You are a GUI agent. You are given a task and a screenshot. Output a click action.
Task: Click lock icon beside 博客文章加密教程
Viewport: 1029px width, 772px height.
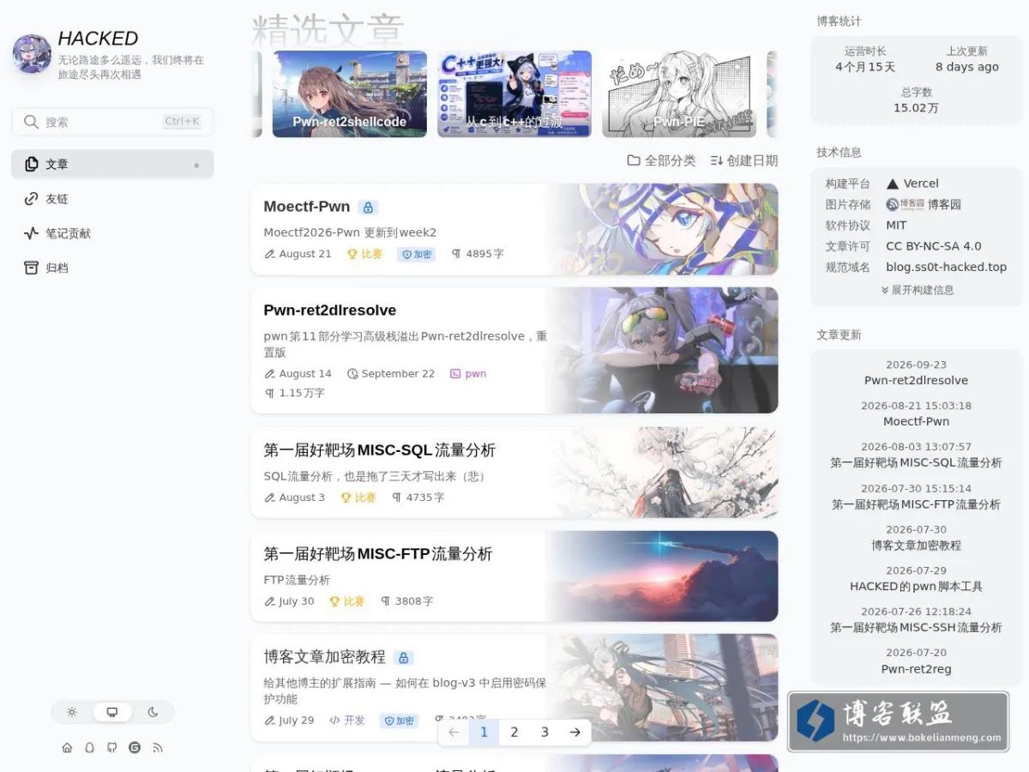click(404, 658)
